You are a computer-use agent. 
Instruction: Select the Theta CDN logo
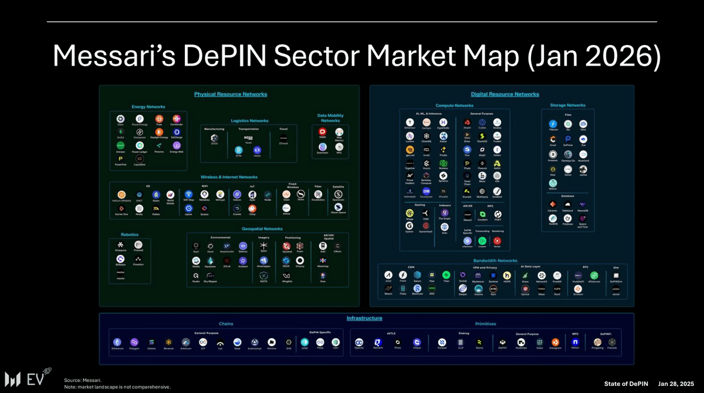pyautogui.click(x=402, y=288)
